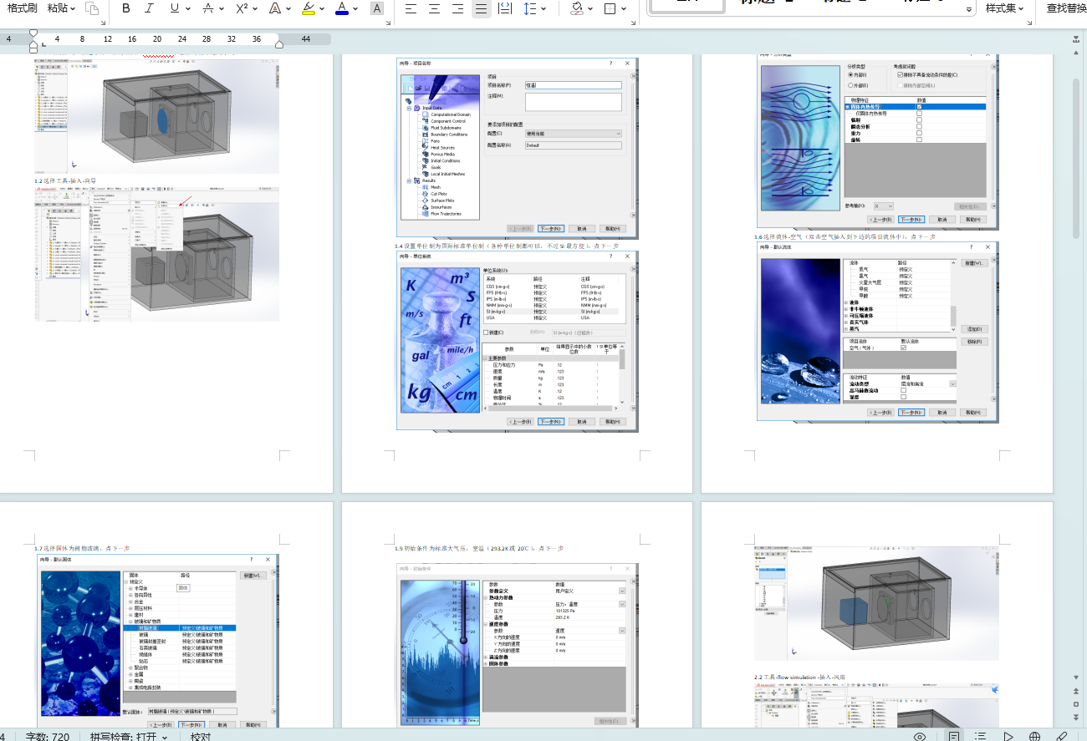Switch to web layout globe icon
1087x741 pixels.
coord(1034,736)
